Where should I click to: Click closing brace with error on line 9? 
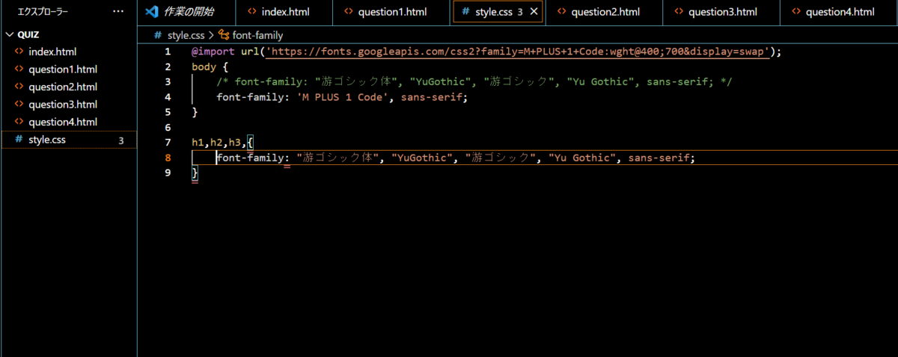click(195, 173)
